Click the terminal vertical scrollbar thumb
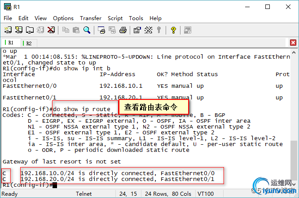The height and width of the screenshot is (198, 299). click(x=294, y=160)
